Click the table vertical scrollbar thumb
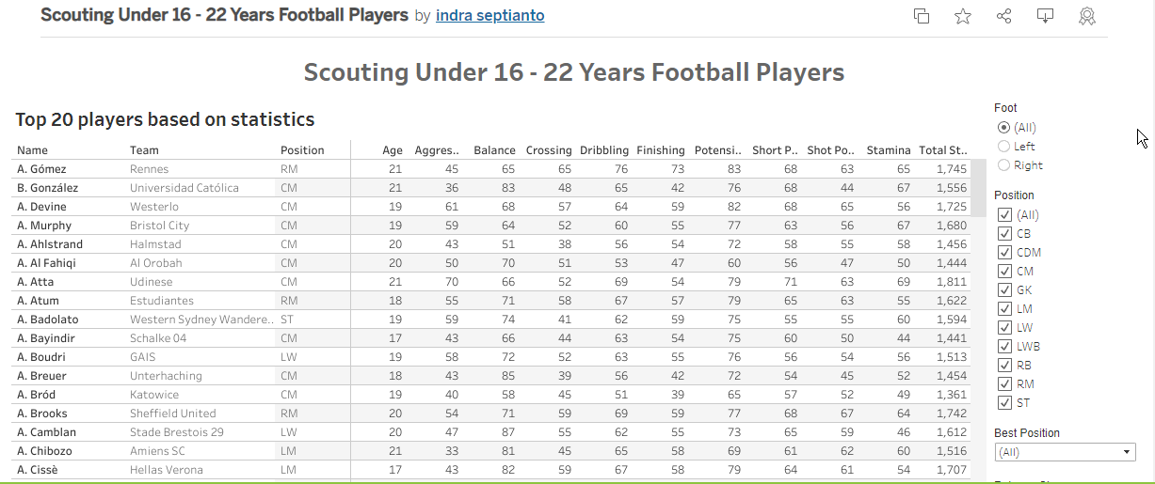 pos(979,188)
